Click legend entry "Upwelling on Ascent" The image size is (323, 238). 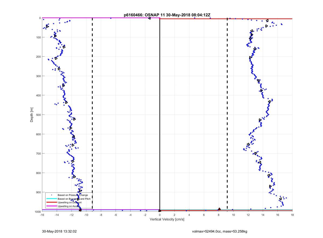(69, 206)
